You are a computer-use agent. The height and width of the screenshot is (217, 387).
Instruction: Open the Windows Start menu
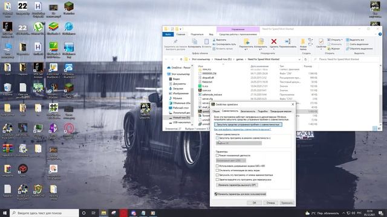click(x=4, y=213)
